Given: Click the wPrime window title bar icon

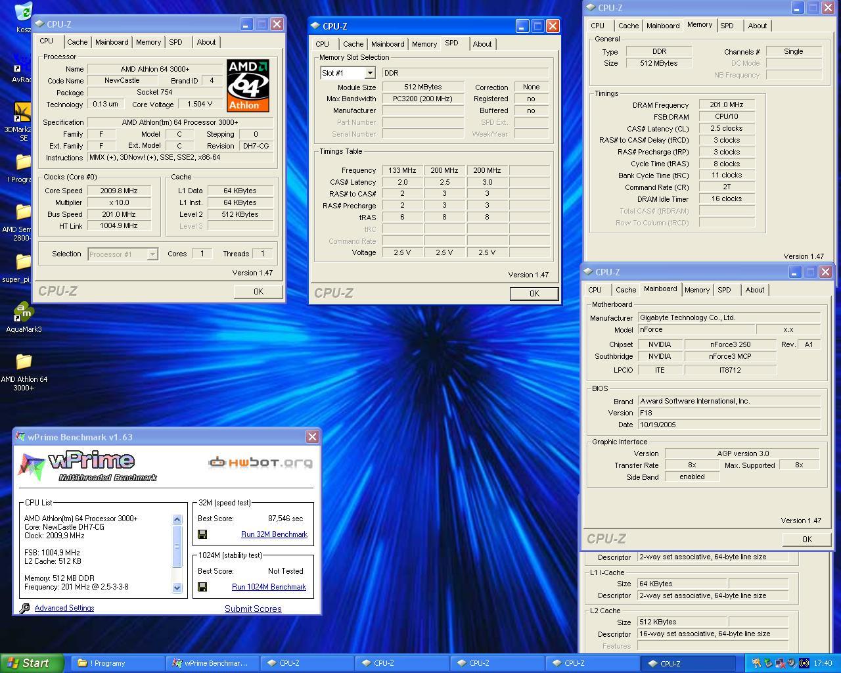Looking at the screenshot, I should coord(20,437).
